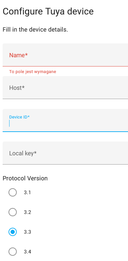Click the blue Device ID* floating label
This screenshot has height=261, width=128.
click(x=19, y=117)
